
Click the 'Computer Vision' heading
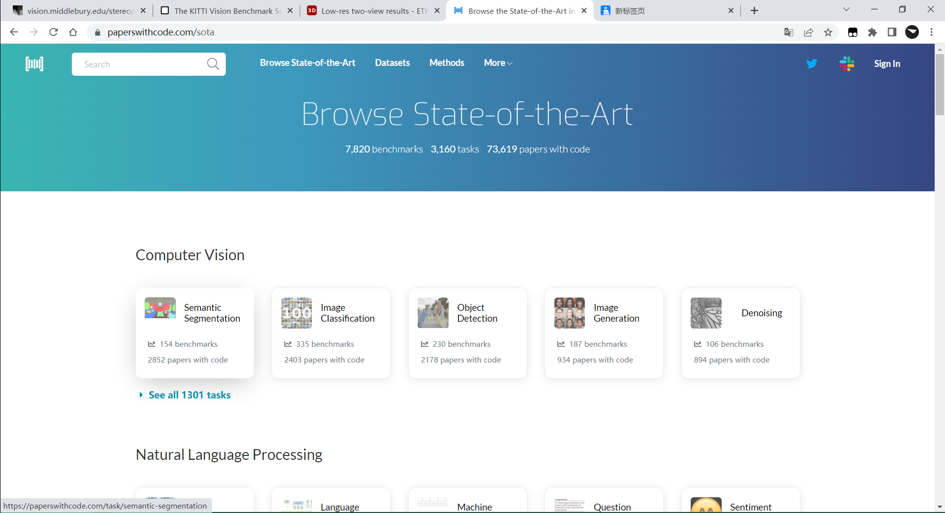pyautogui.click(x=190, y=255)
